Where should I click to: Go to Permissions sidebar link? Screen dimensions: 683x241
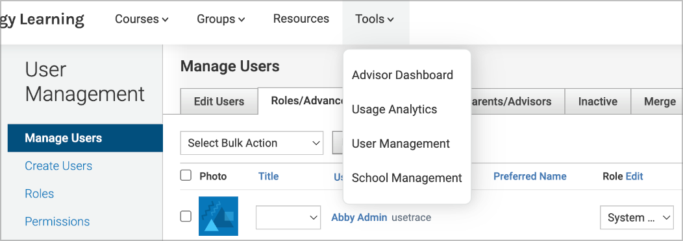(x=57, y=222)
